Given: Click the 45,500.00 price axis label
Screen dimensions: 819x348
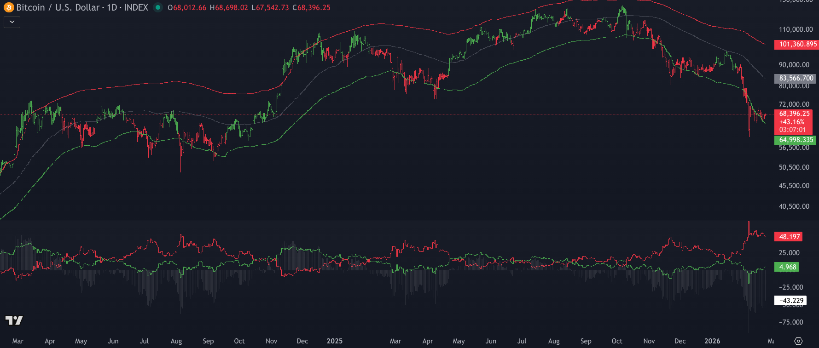Looking at the screenshot, I should [794, 186].
